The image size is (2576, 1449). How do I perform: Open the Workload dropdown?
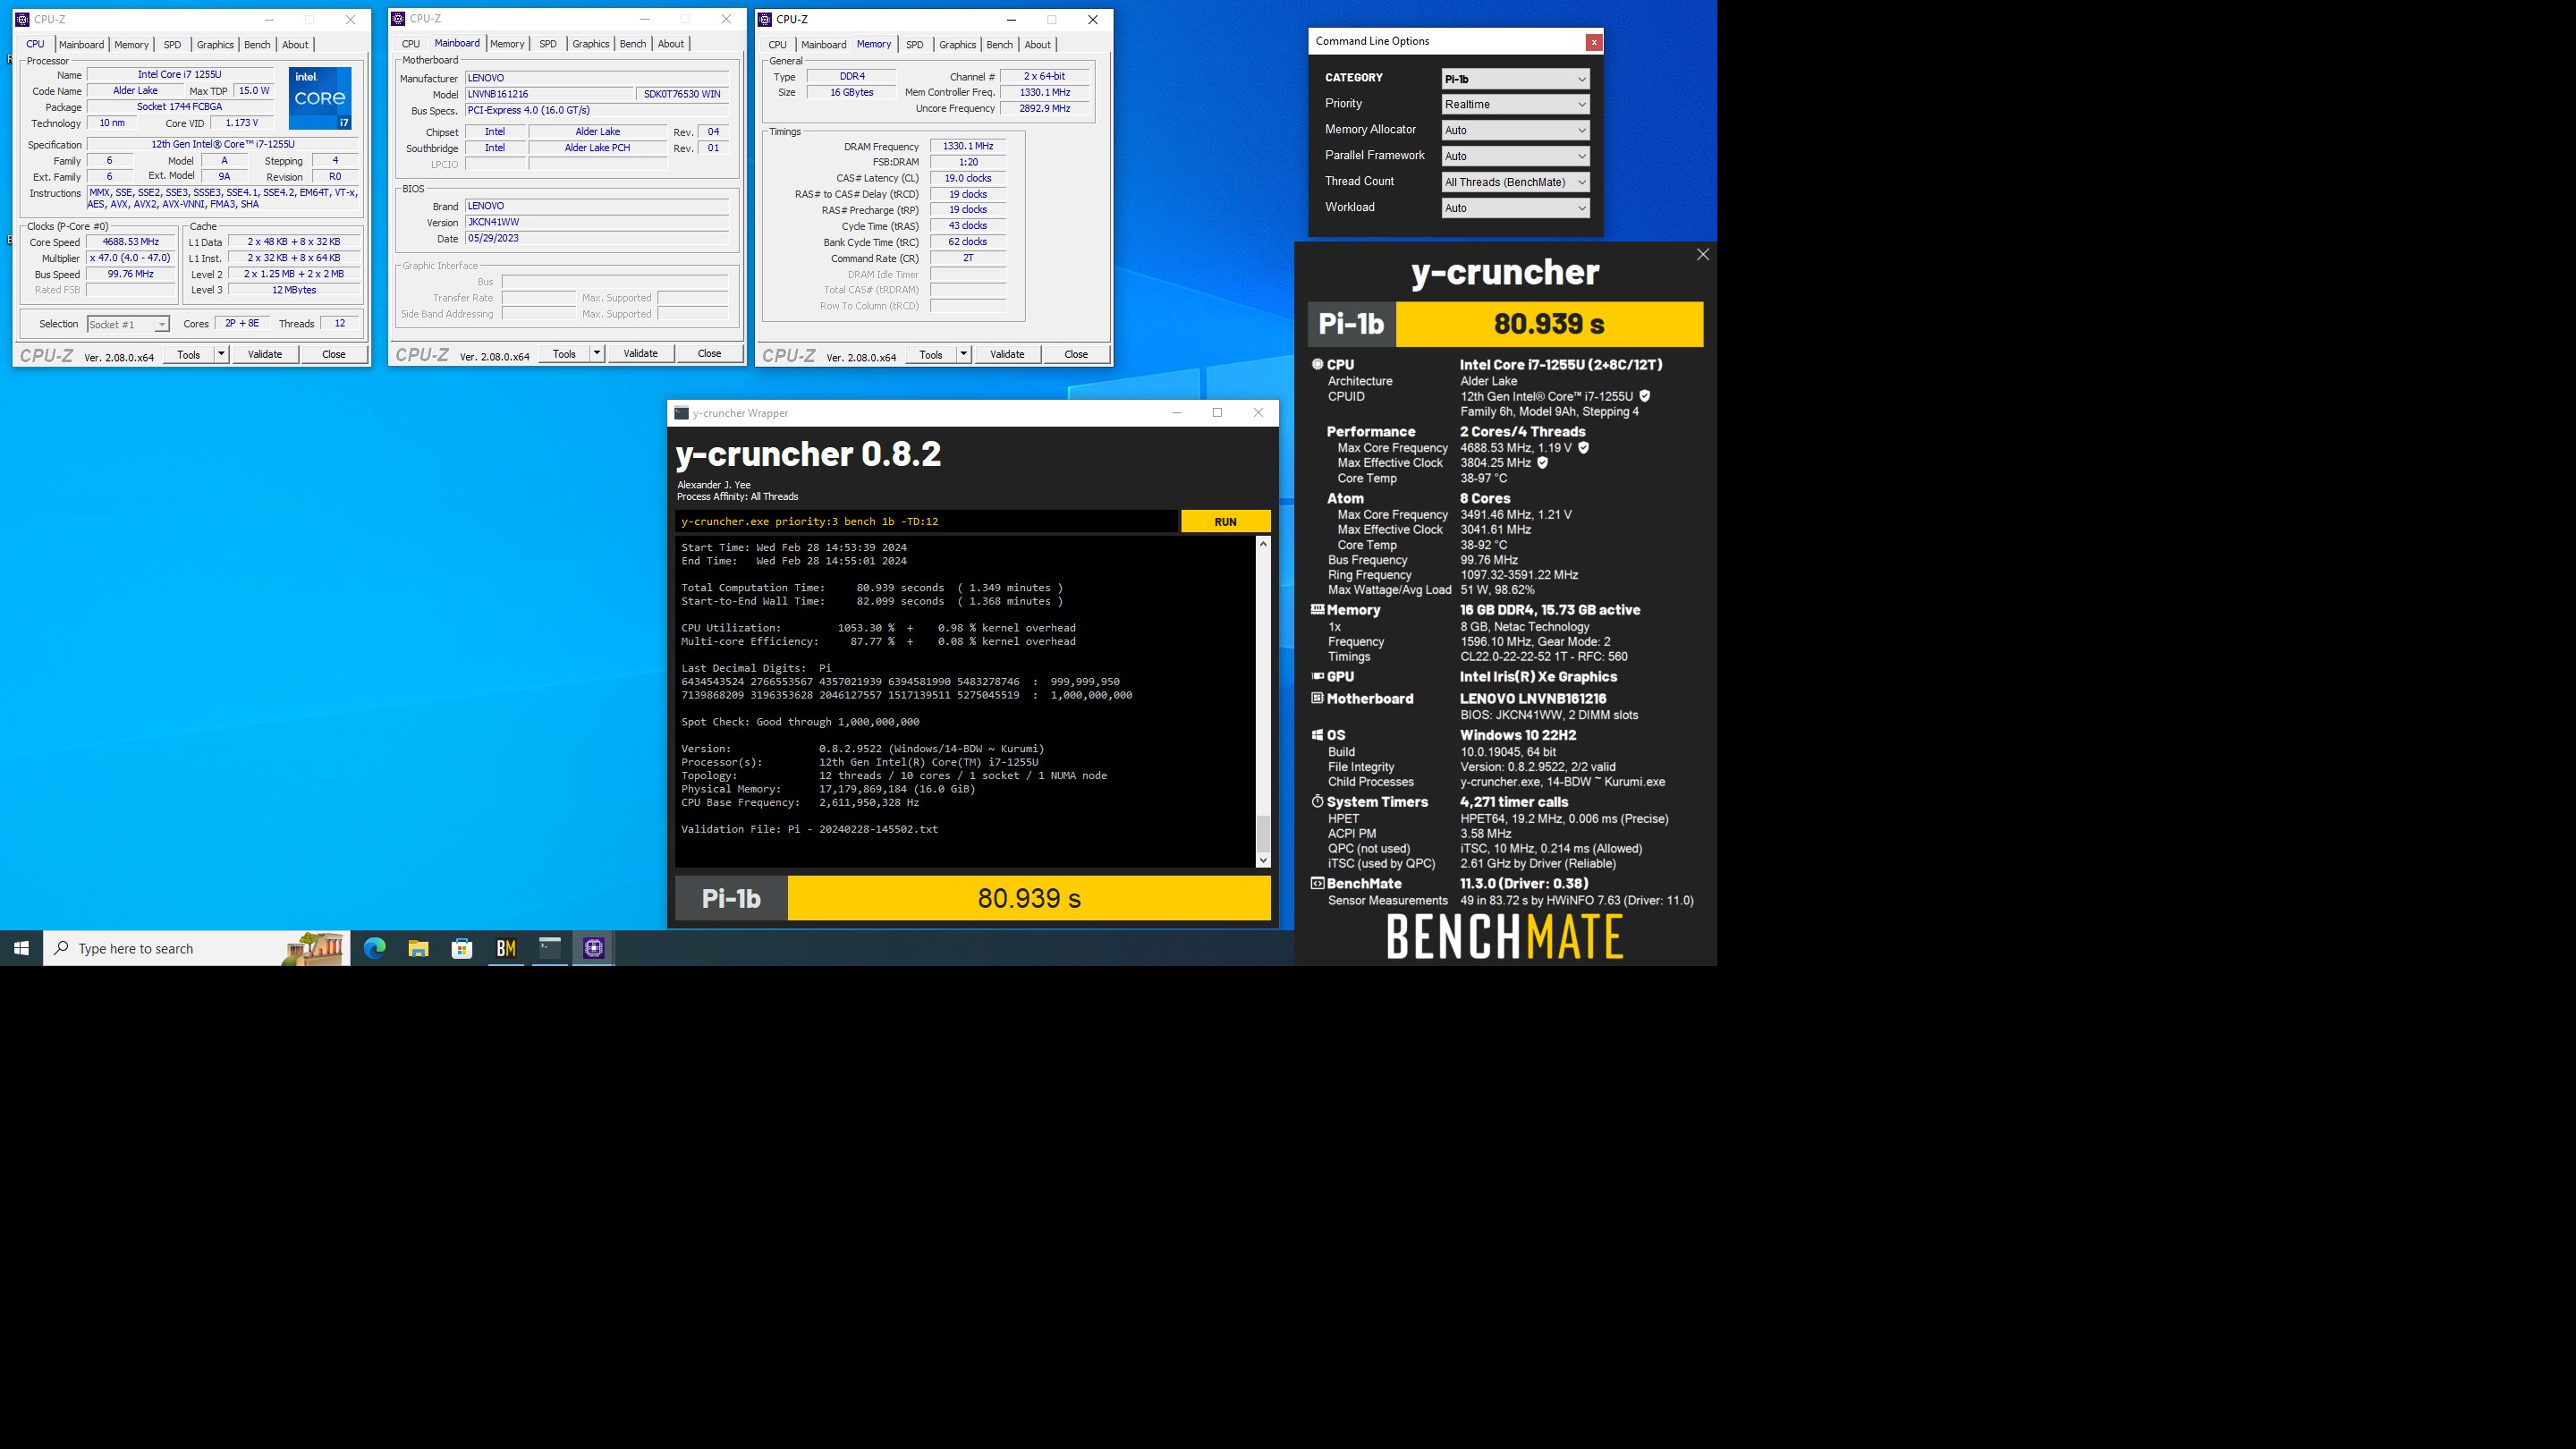[x=1515, y=208]
